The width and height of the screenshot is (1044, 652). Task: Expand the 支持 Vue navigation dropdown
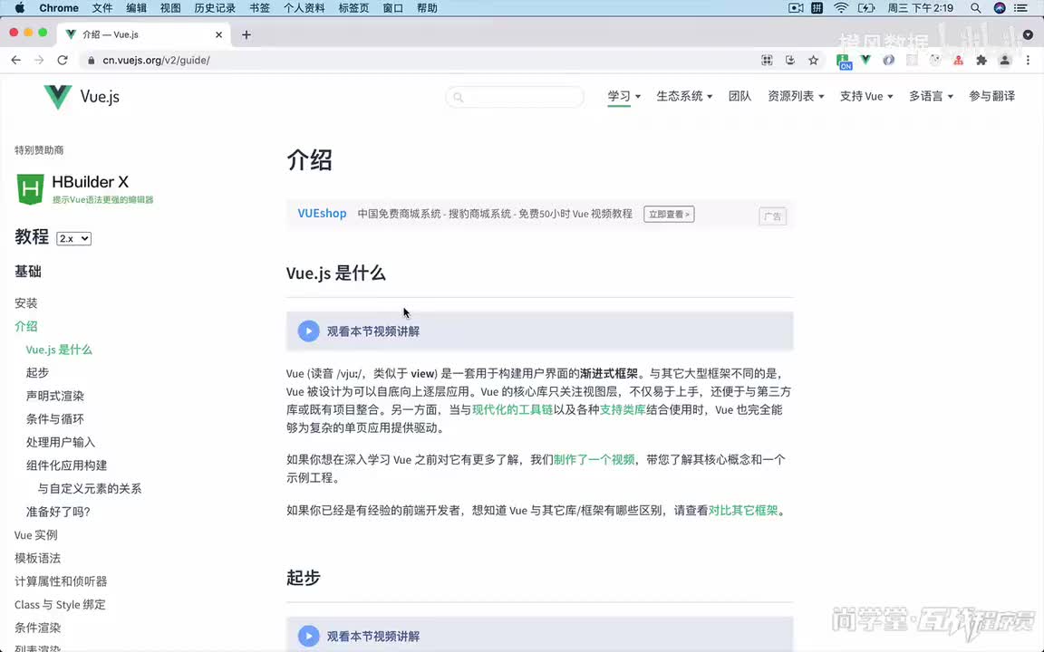tap(866, 97)
